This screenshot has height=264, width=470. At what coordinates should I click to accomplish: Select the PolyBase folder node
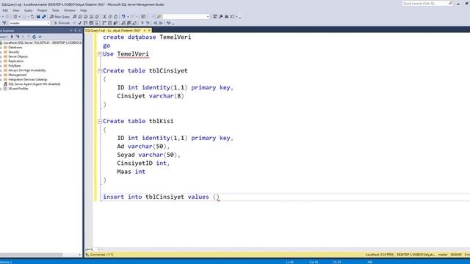[15, 65]
